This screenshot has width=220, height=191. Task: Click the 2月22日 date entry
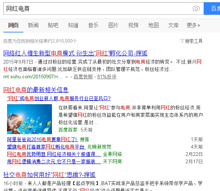[x=194, y=154]
